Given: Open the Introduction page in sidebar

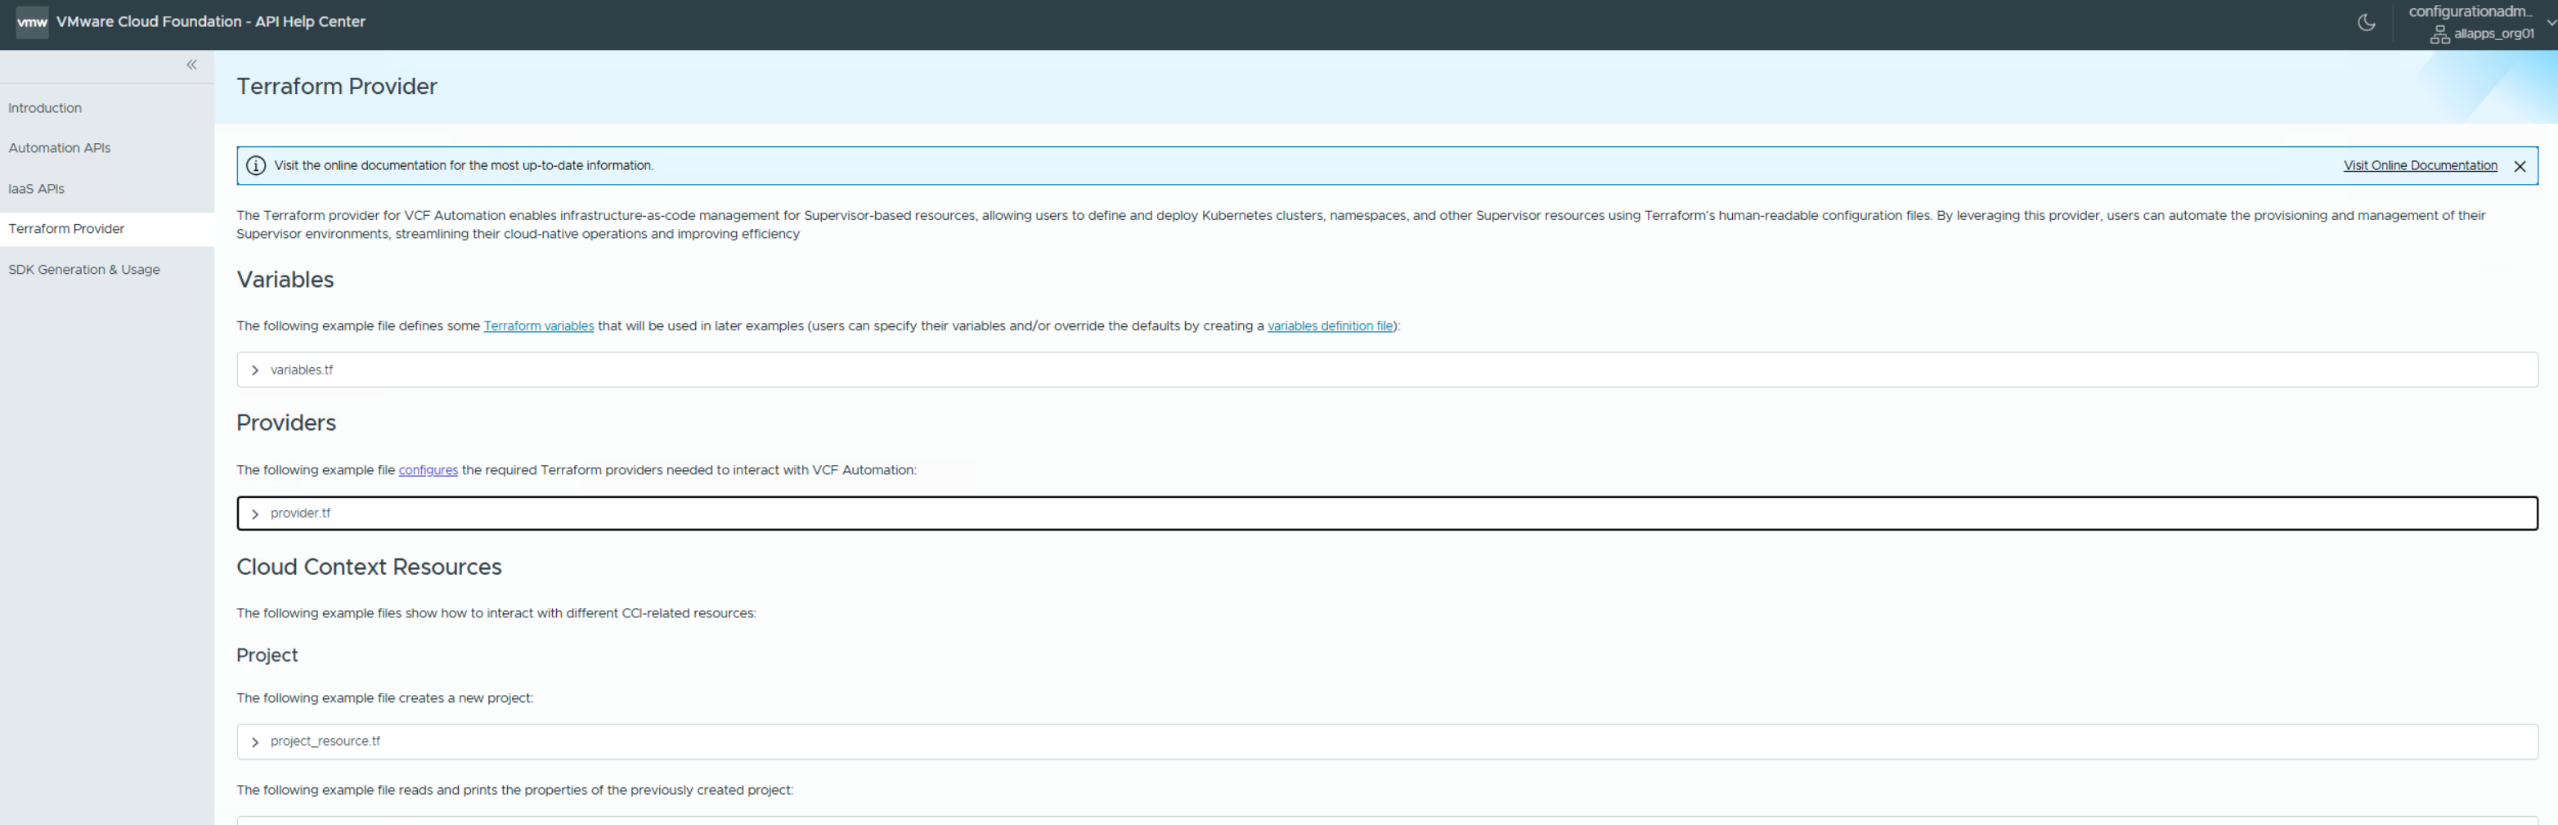Looking at the screenshot, I should click(x=45, y=108).
